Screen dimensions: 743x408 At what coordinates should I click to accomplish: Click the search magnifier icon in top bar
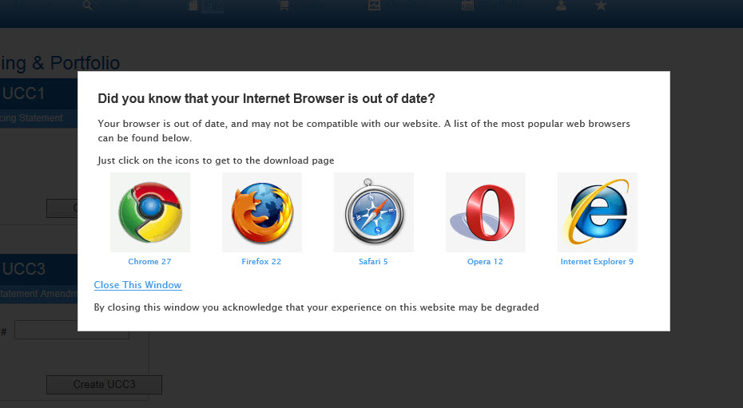coord(88,6)
